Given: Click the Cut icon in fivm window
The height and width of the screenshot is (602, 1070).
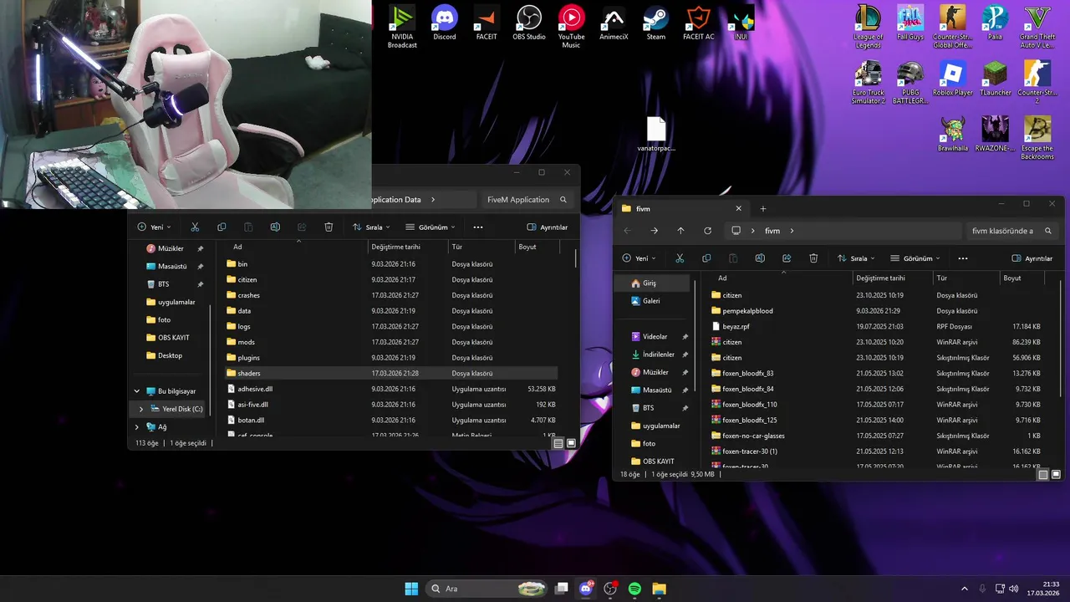Looking at the screenshot, I should click(x=680, y=258).
